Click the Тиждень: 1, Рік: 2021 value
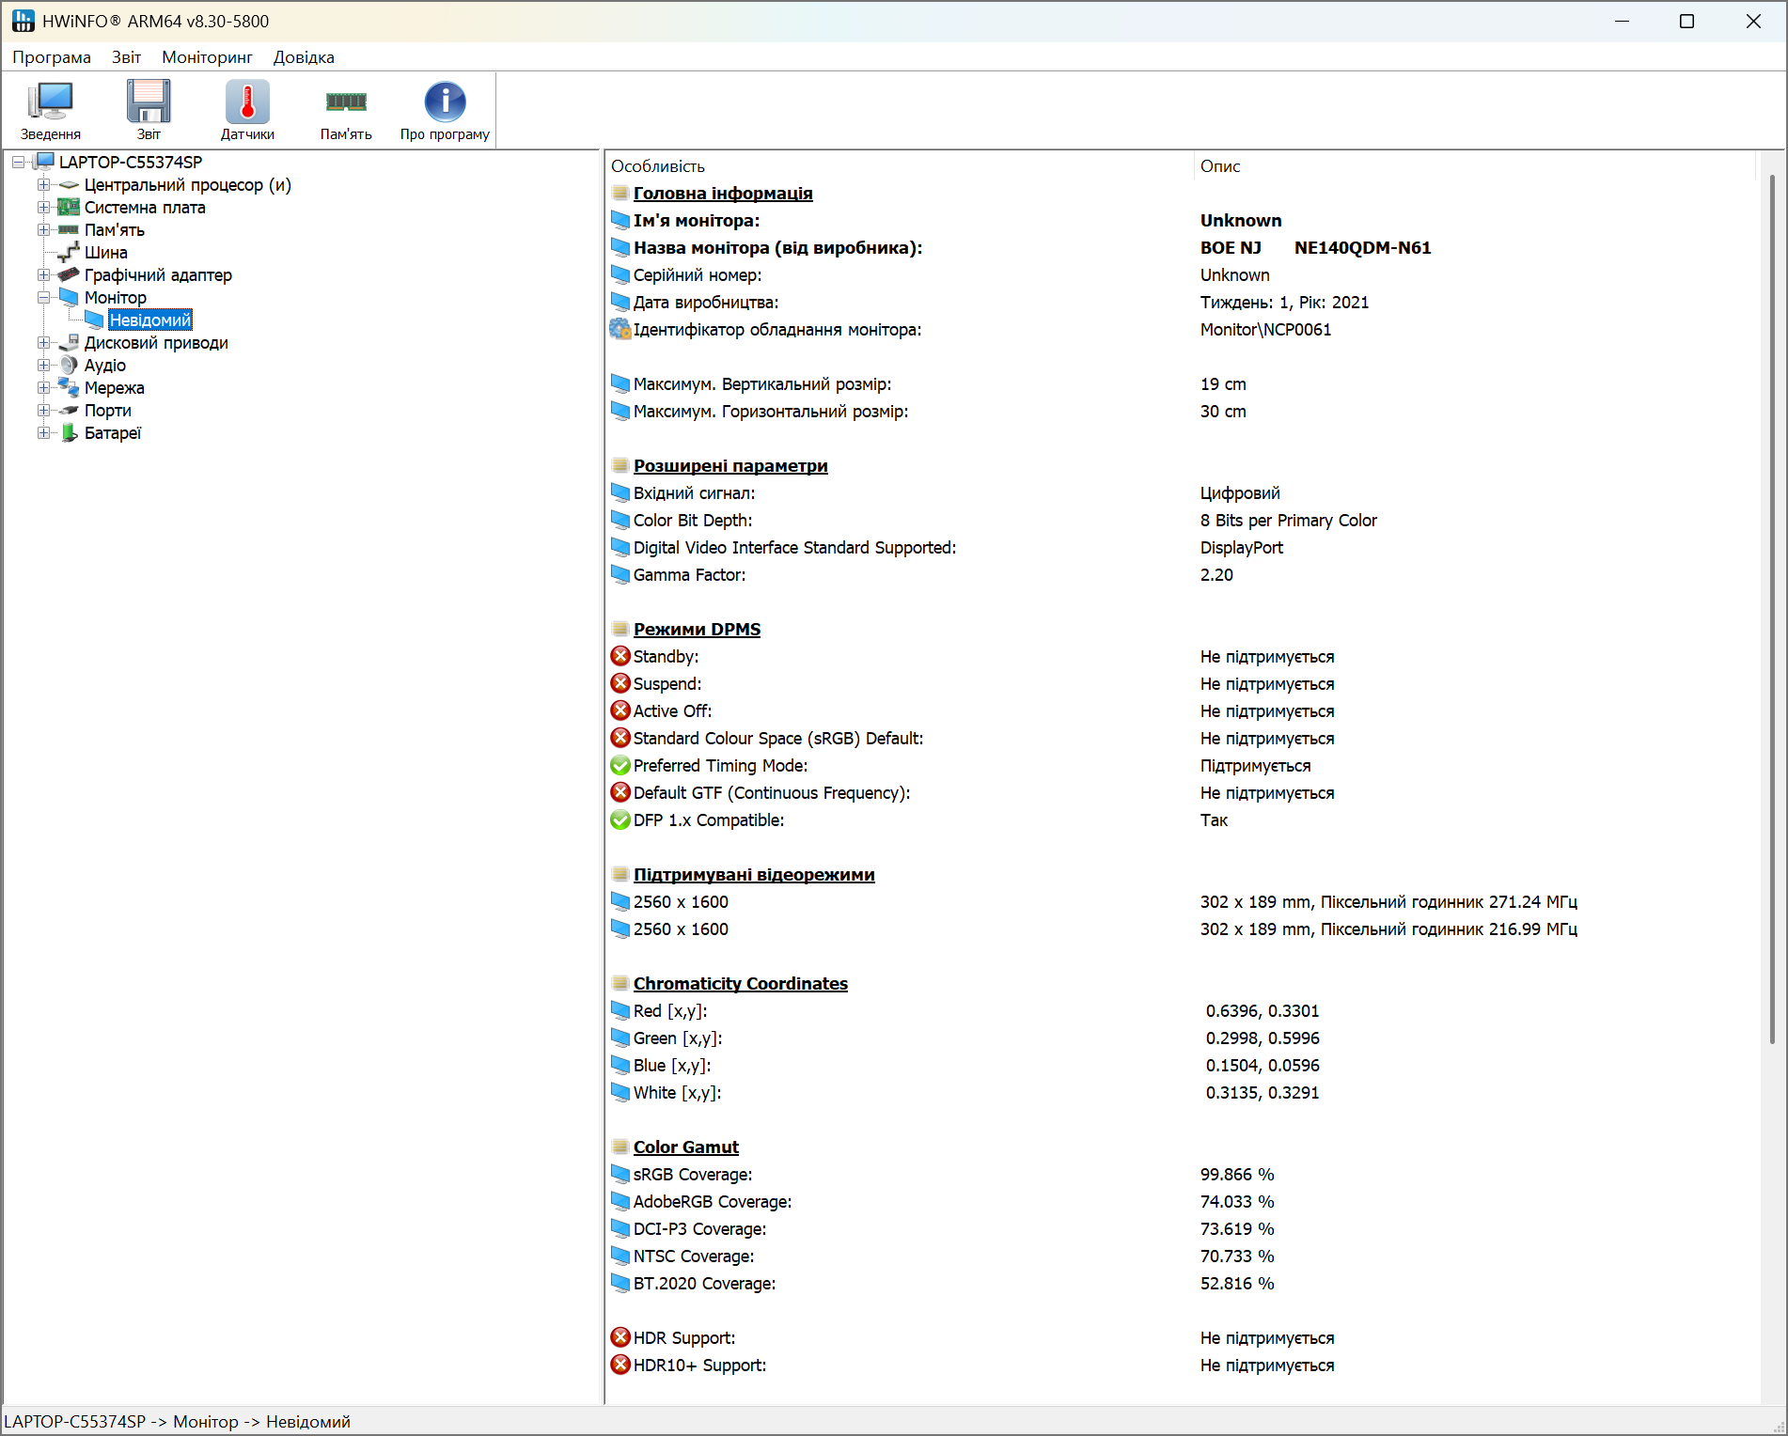Screen dimensions: 1788x1436 pos(1284,303)
